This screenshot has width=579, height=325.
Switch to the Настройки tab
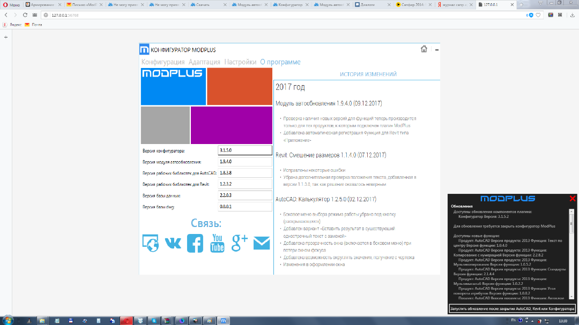tap(240, 62)
